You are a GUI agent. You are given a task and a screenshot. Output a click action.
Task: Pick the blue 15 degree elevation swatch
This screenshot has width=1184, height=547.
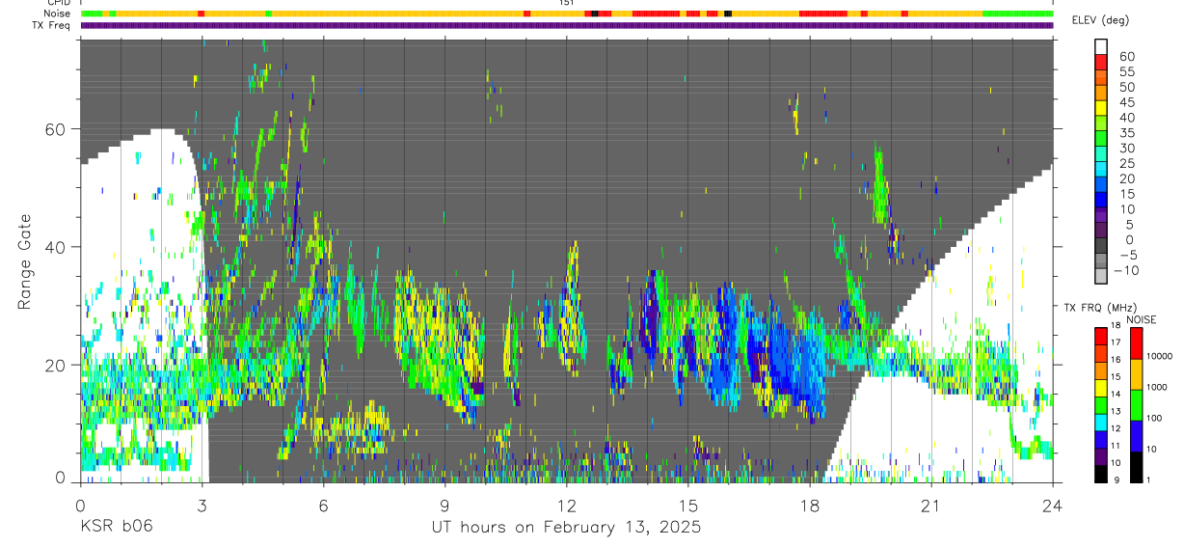[x=1100, y=198]
